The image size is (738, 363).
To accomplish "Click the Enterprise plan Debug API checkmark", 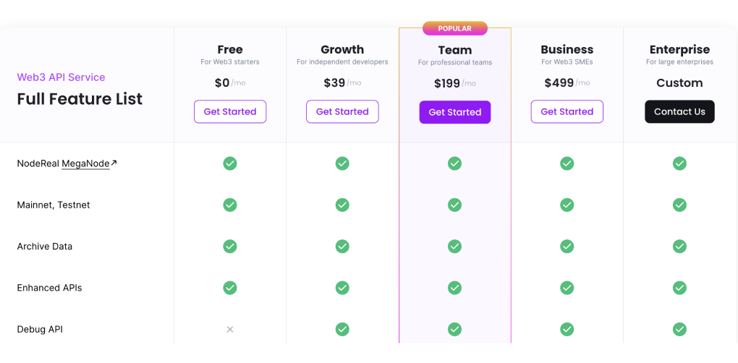I will (679, 330).
